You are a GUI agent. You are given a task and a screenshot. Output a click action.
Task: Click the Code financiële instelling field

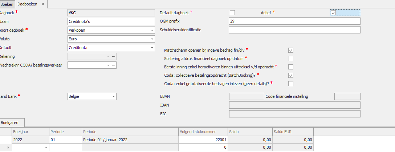pyautogui.click(x=347, y=96)
